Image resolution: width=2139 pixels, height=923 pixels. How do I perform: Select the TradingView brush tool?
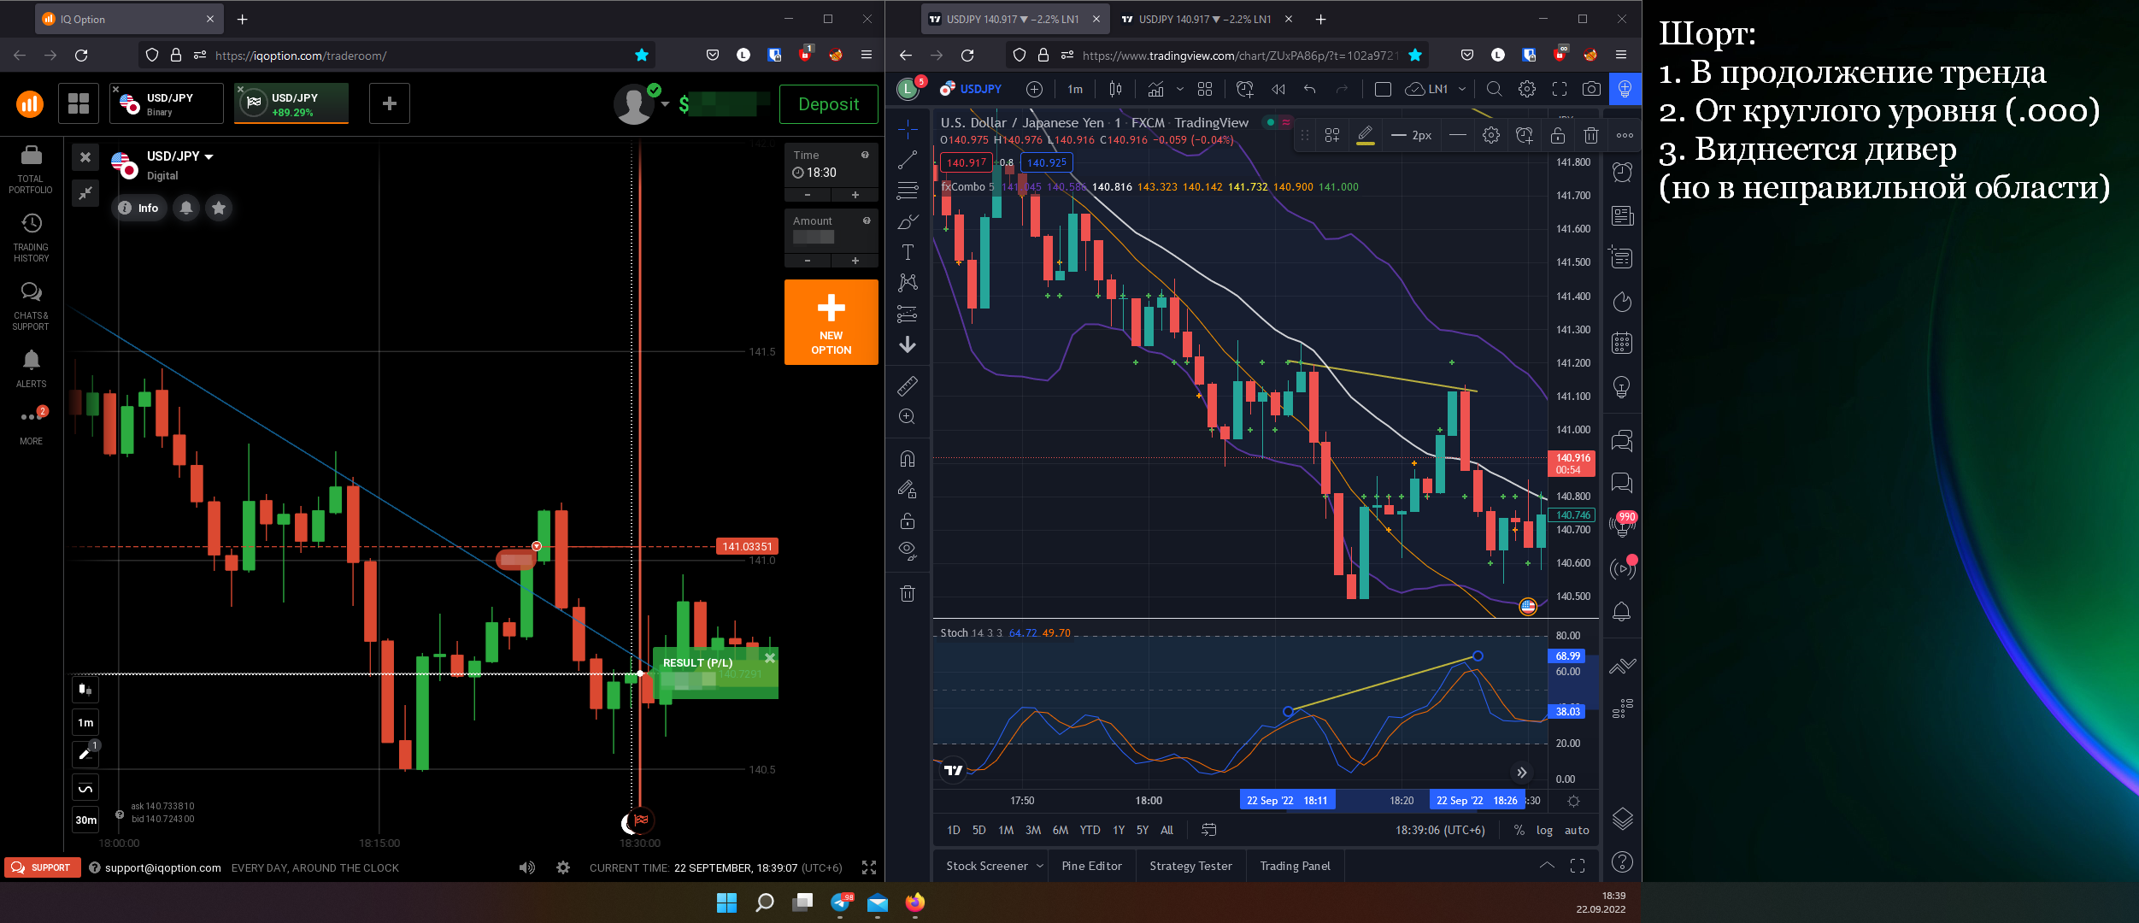coord(908,221)
